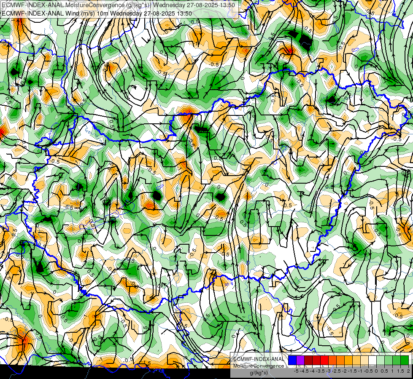Click the purple swatch in the legend
This screenshot has width=413, height=379.
[x=300, y=360]
